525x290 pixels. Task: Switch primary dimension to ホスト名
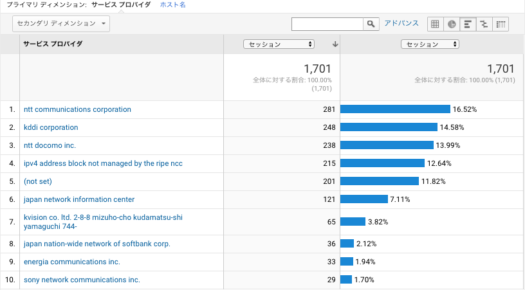pos(173,5)
